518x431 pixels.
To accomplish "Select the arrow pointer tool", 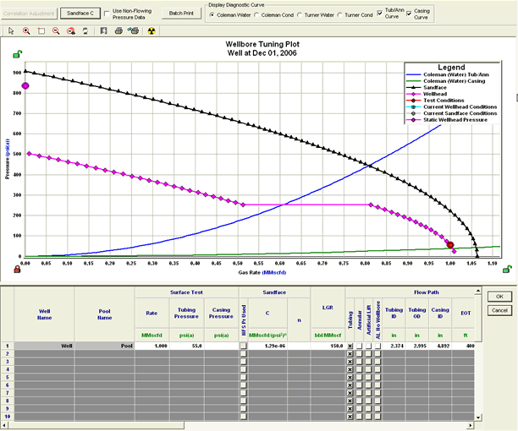I will point(11,30).
